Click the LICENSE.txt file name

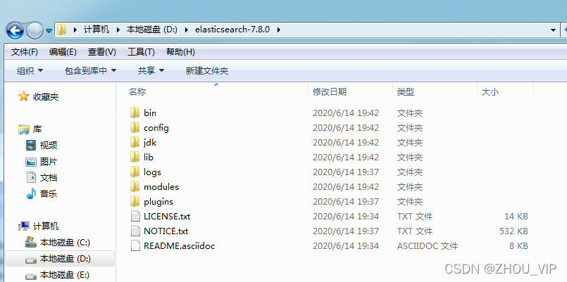(167, 217)
